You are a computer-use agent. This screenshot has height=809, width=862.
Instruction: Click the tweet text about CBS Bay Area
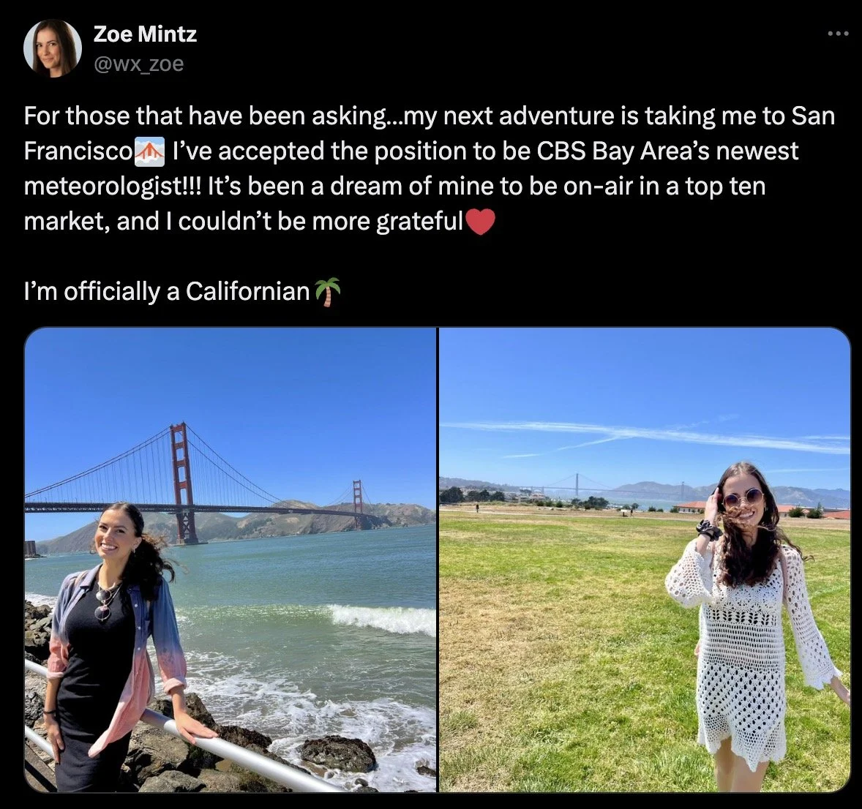coord(430,168)
